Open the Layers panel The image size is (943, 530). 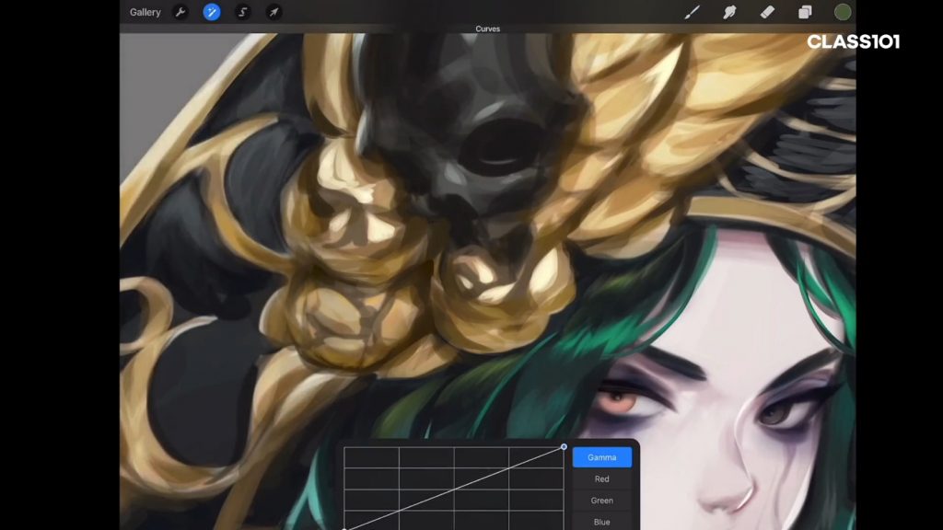tap(805, 12)
